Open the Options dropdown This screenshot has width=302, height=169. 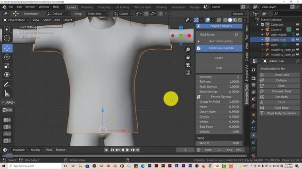tap(239, 14)
